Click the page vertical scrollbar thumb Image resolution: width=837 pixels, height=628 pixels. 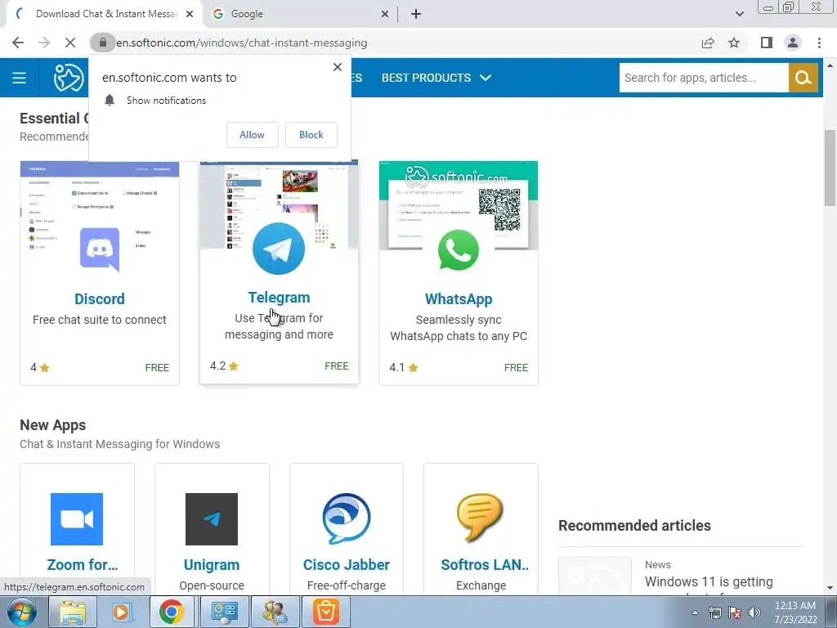click(x=830, y=168)
